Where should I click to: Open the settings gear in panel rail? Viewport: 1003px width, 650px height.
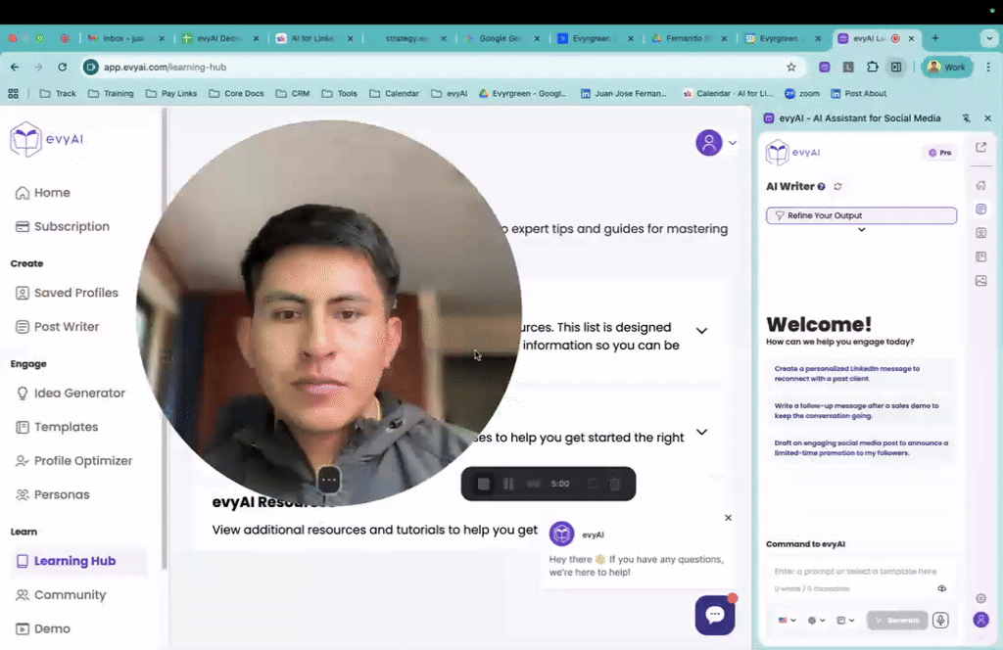click(x=980, y=598)
